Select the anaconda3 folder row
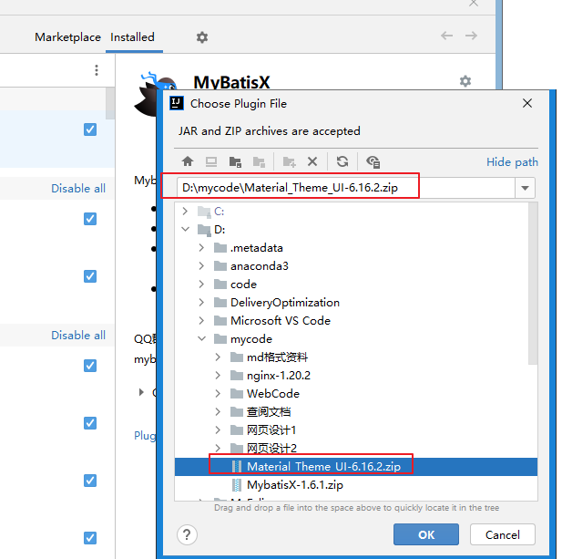Viewport: 562px width, 559px height. tap(356, 266)
